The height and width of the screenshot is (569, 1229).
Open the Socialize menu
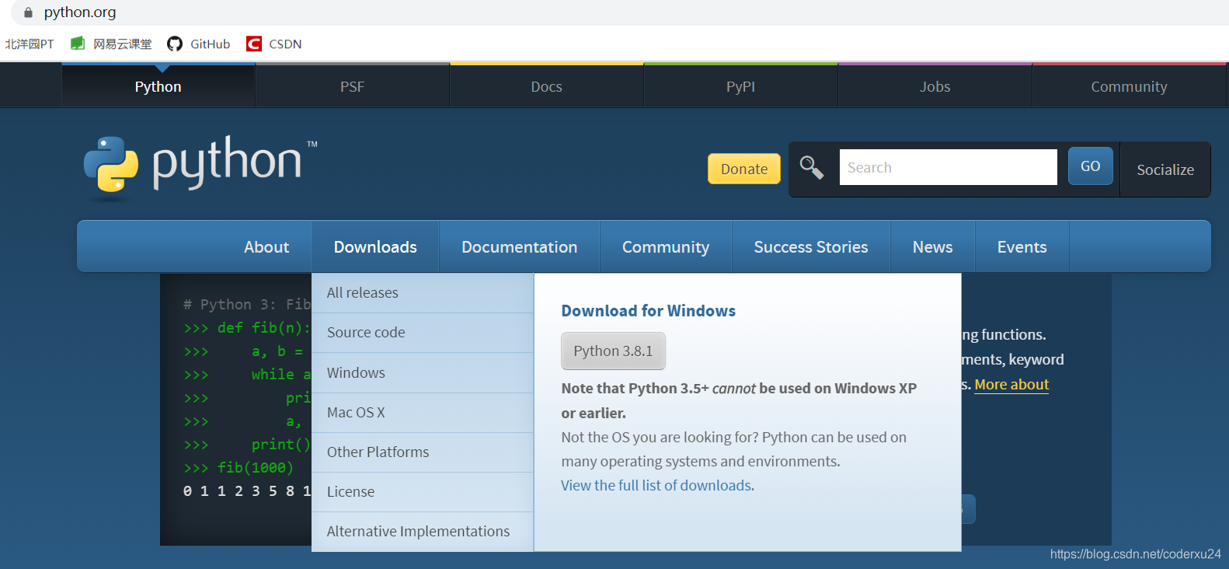[x=1165, y=169]
